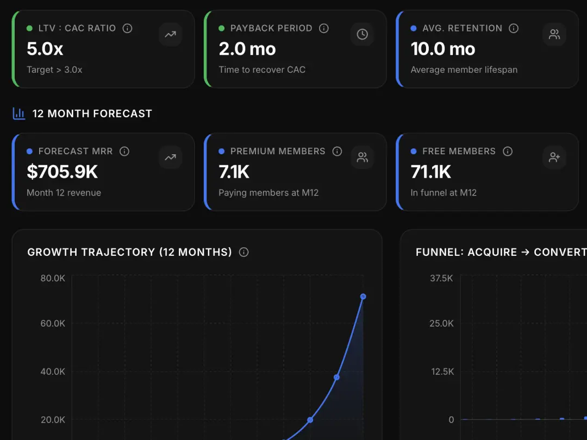587x440 pixels.
Task: Show info for Avg. Retention metric
Action: pyautogui.click(x=514, y=28)
